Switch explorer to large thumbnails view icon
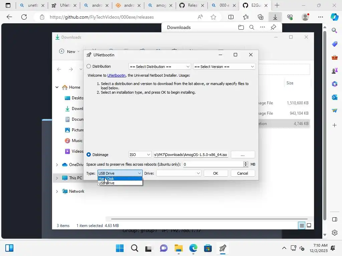 309,226
